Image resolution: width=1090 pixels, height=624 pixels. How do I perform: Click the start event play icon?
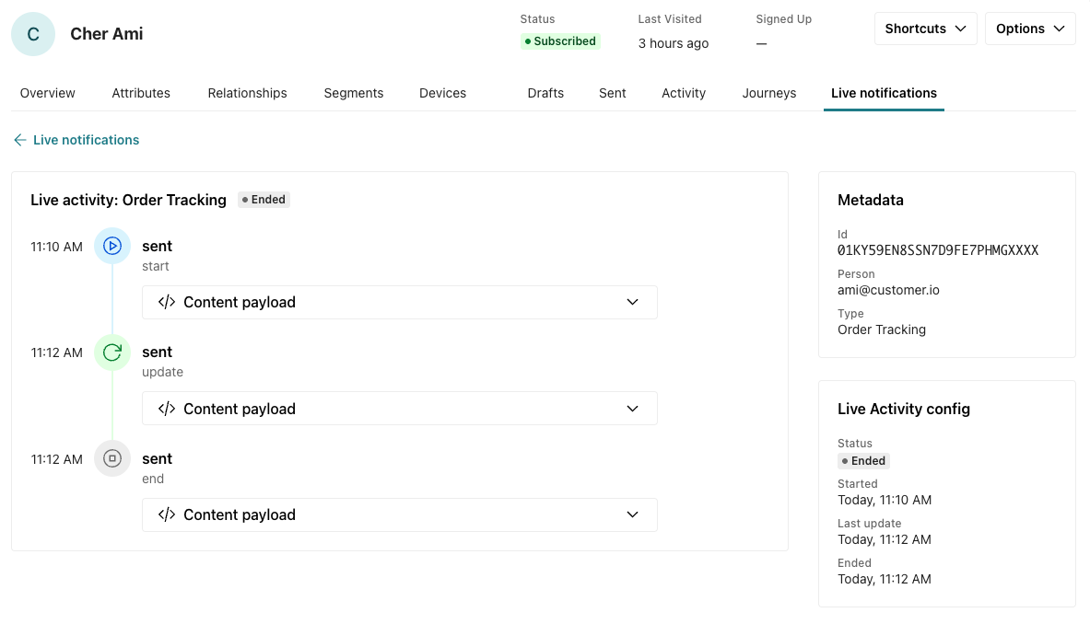[111, 246]
